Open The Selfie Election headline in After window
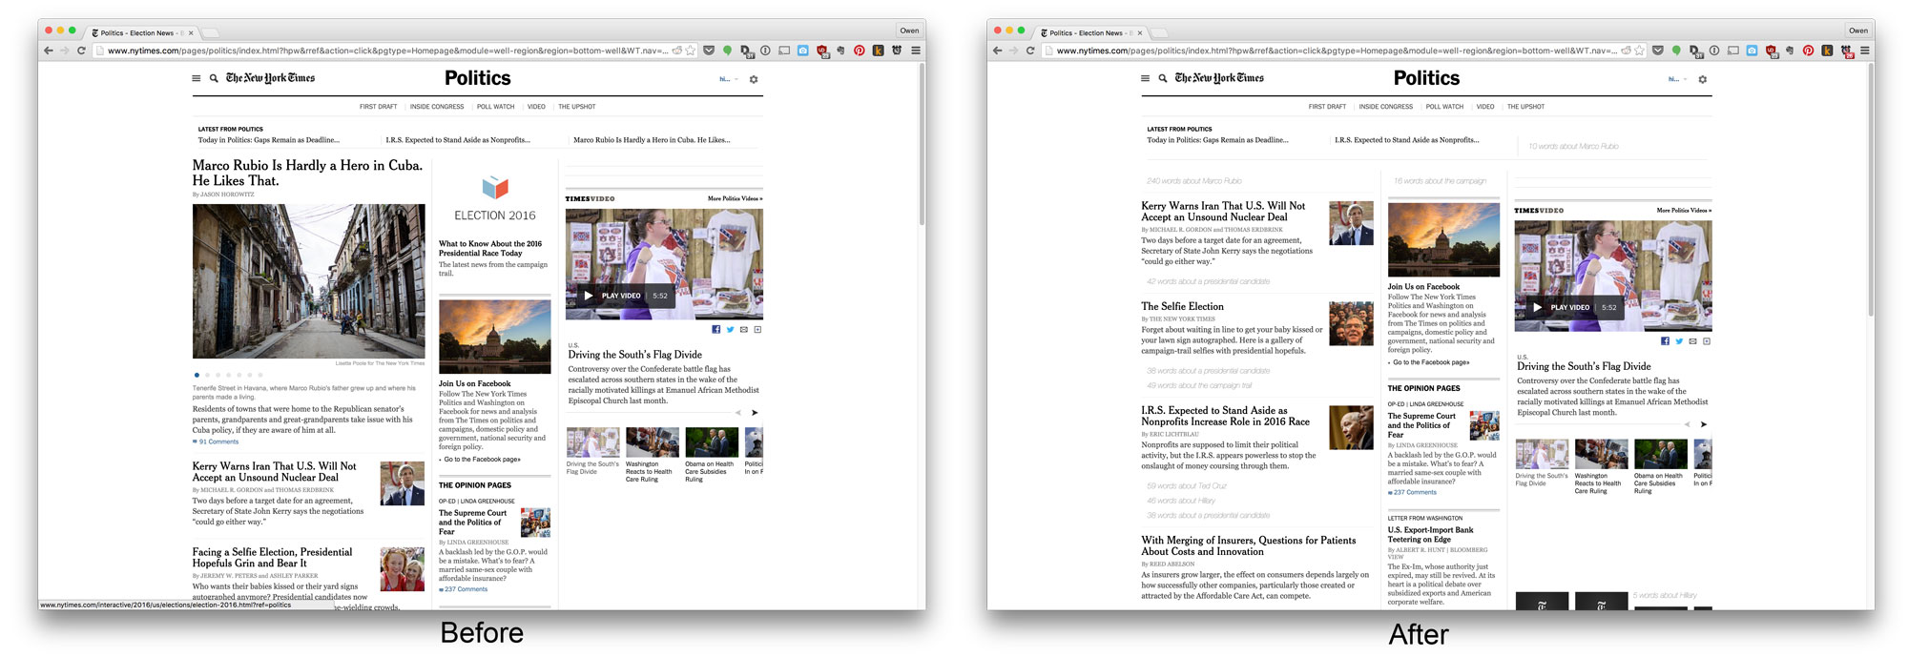 (1182, 306)
